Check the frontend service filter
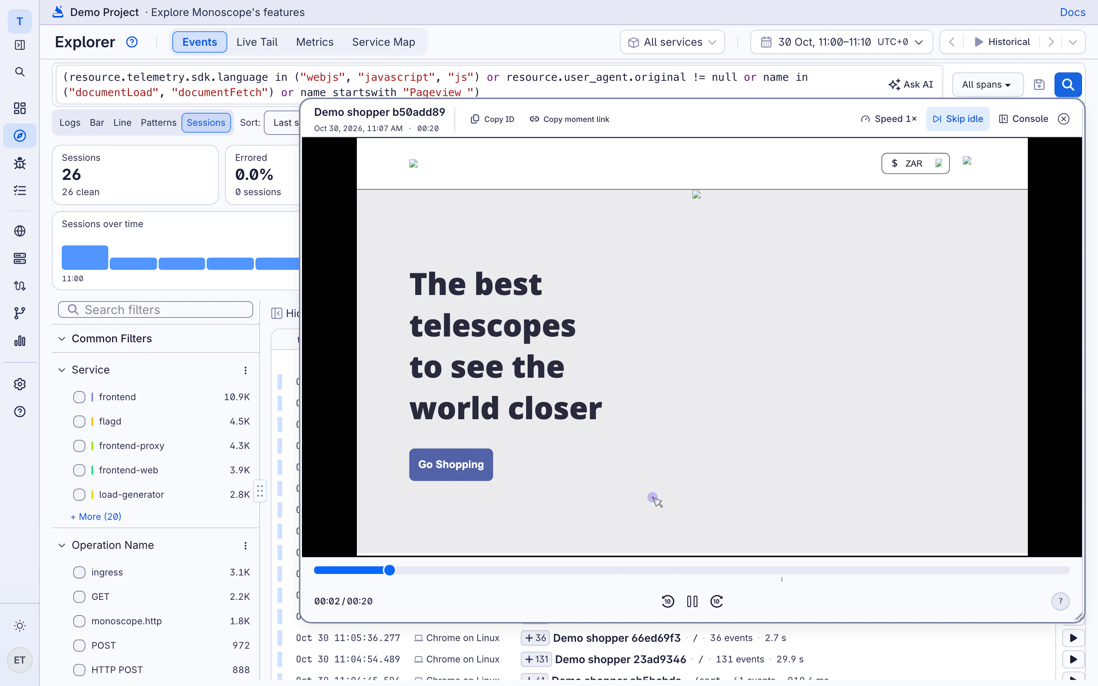Screen dimensions: 1098x686 (79, 397)
